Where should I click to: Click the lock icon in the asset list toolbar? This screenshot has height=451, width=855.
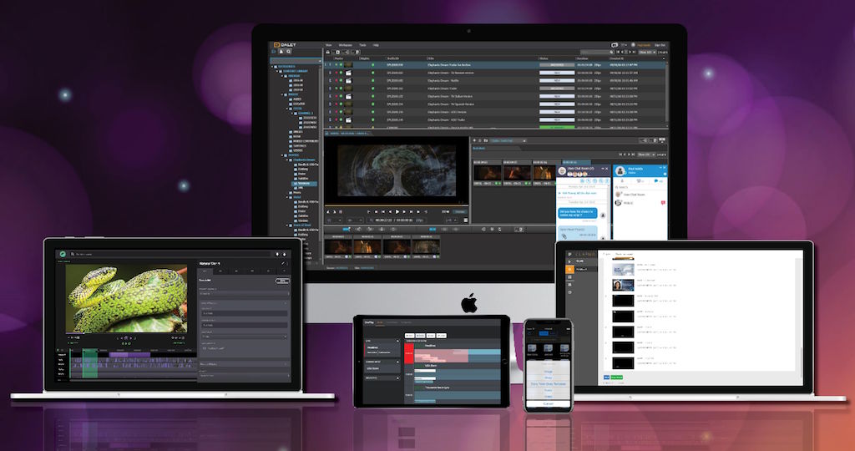click(x=327, y=53)
